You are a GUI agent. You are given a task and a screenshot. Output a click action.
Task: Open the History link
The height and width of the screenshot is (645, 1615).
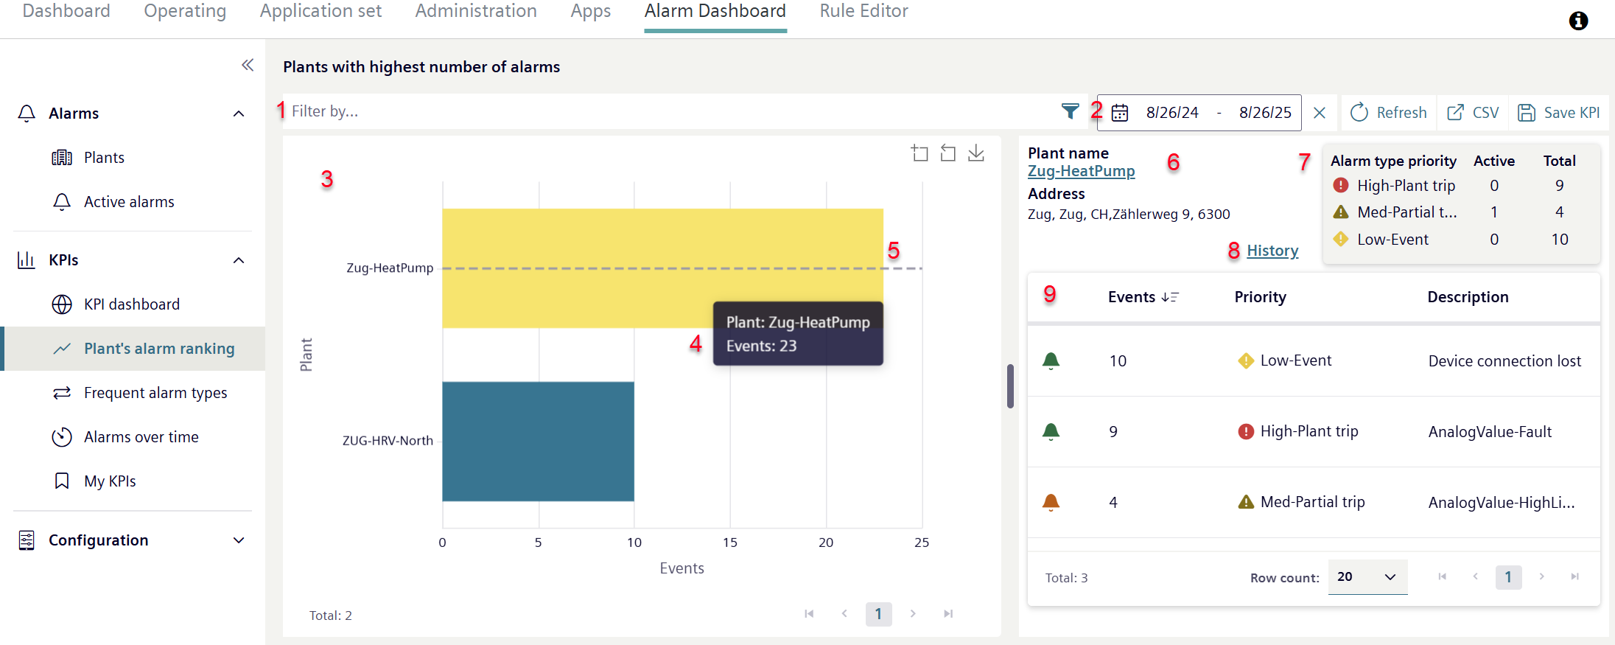[x=1272, y=251]
